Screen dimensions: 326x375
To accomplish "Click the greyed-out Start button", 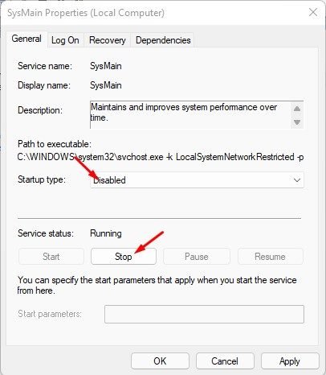I will (x=51, y=257).
